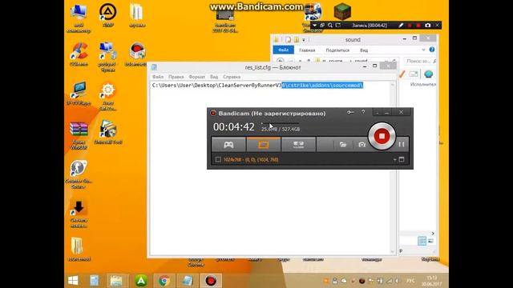
Task: Click green A app on taskbar
Action: [x=141, y=281]
